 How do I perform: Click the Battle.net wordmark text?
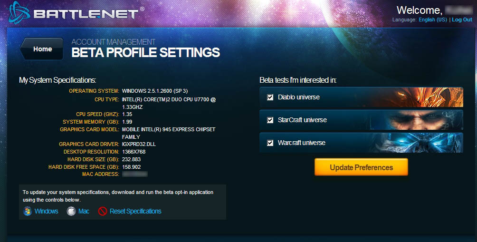[86, 14]
